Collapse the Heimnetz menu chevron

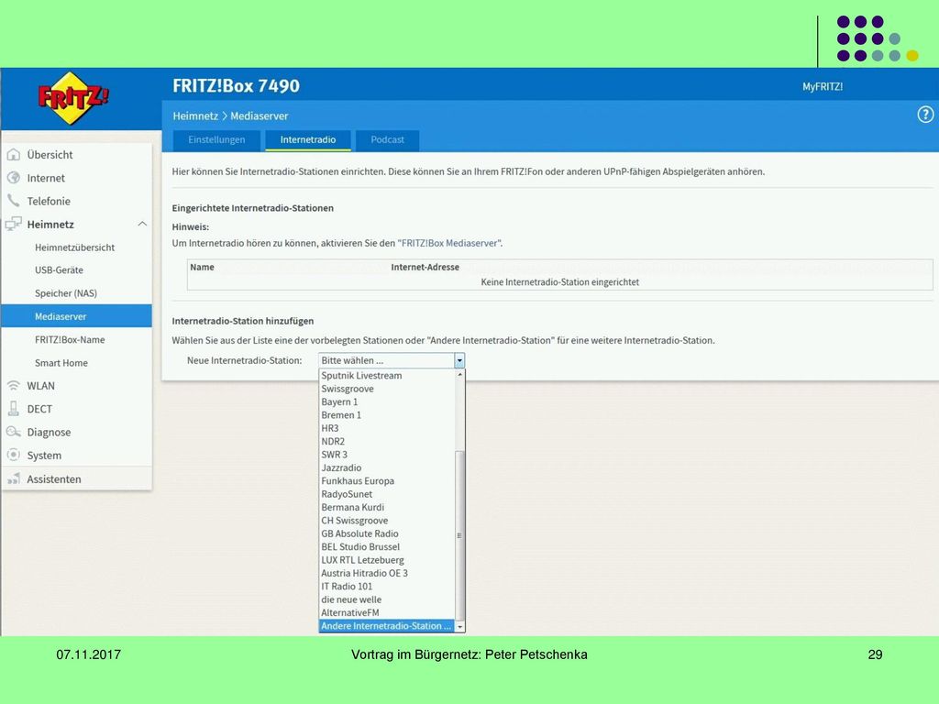(142, 224)
